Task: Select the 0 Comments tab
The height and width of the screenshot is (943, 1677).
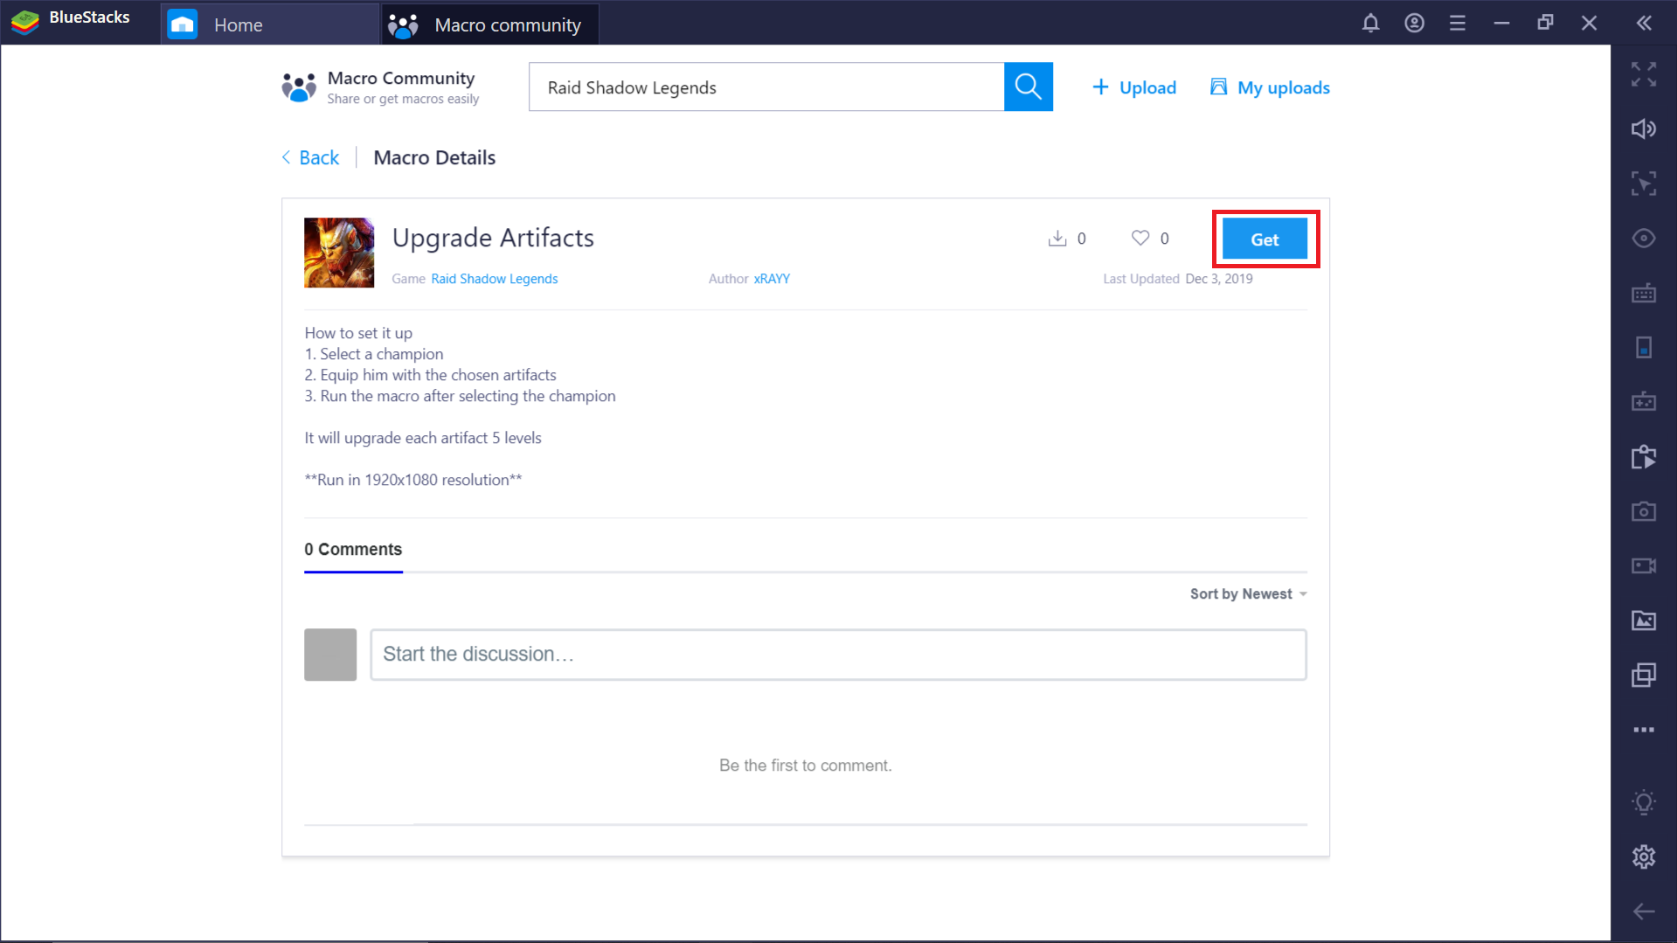Action: pyautogui.click(x=353, y=550)
